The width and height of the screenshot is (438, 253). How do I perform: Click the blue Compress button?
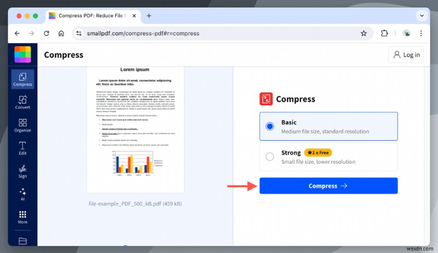point(328,186)
